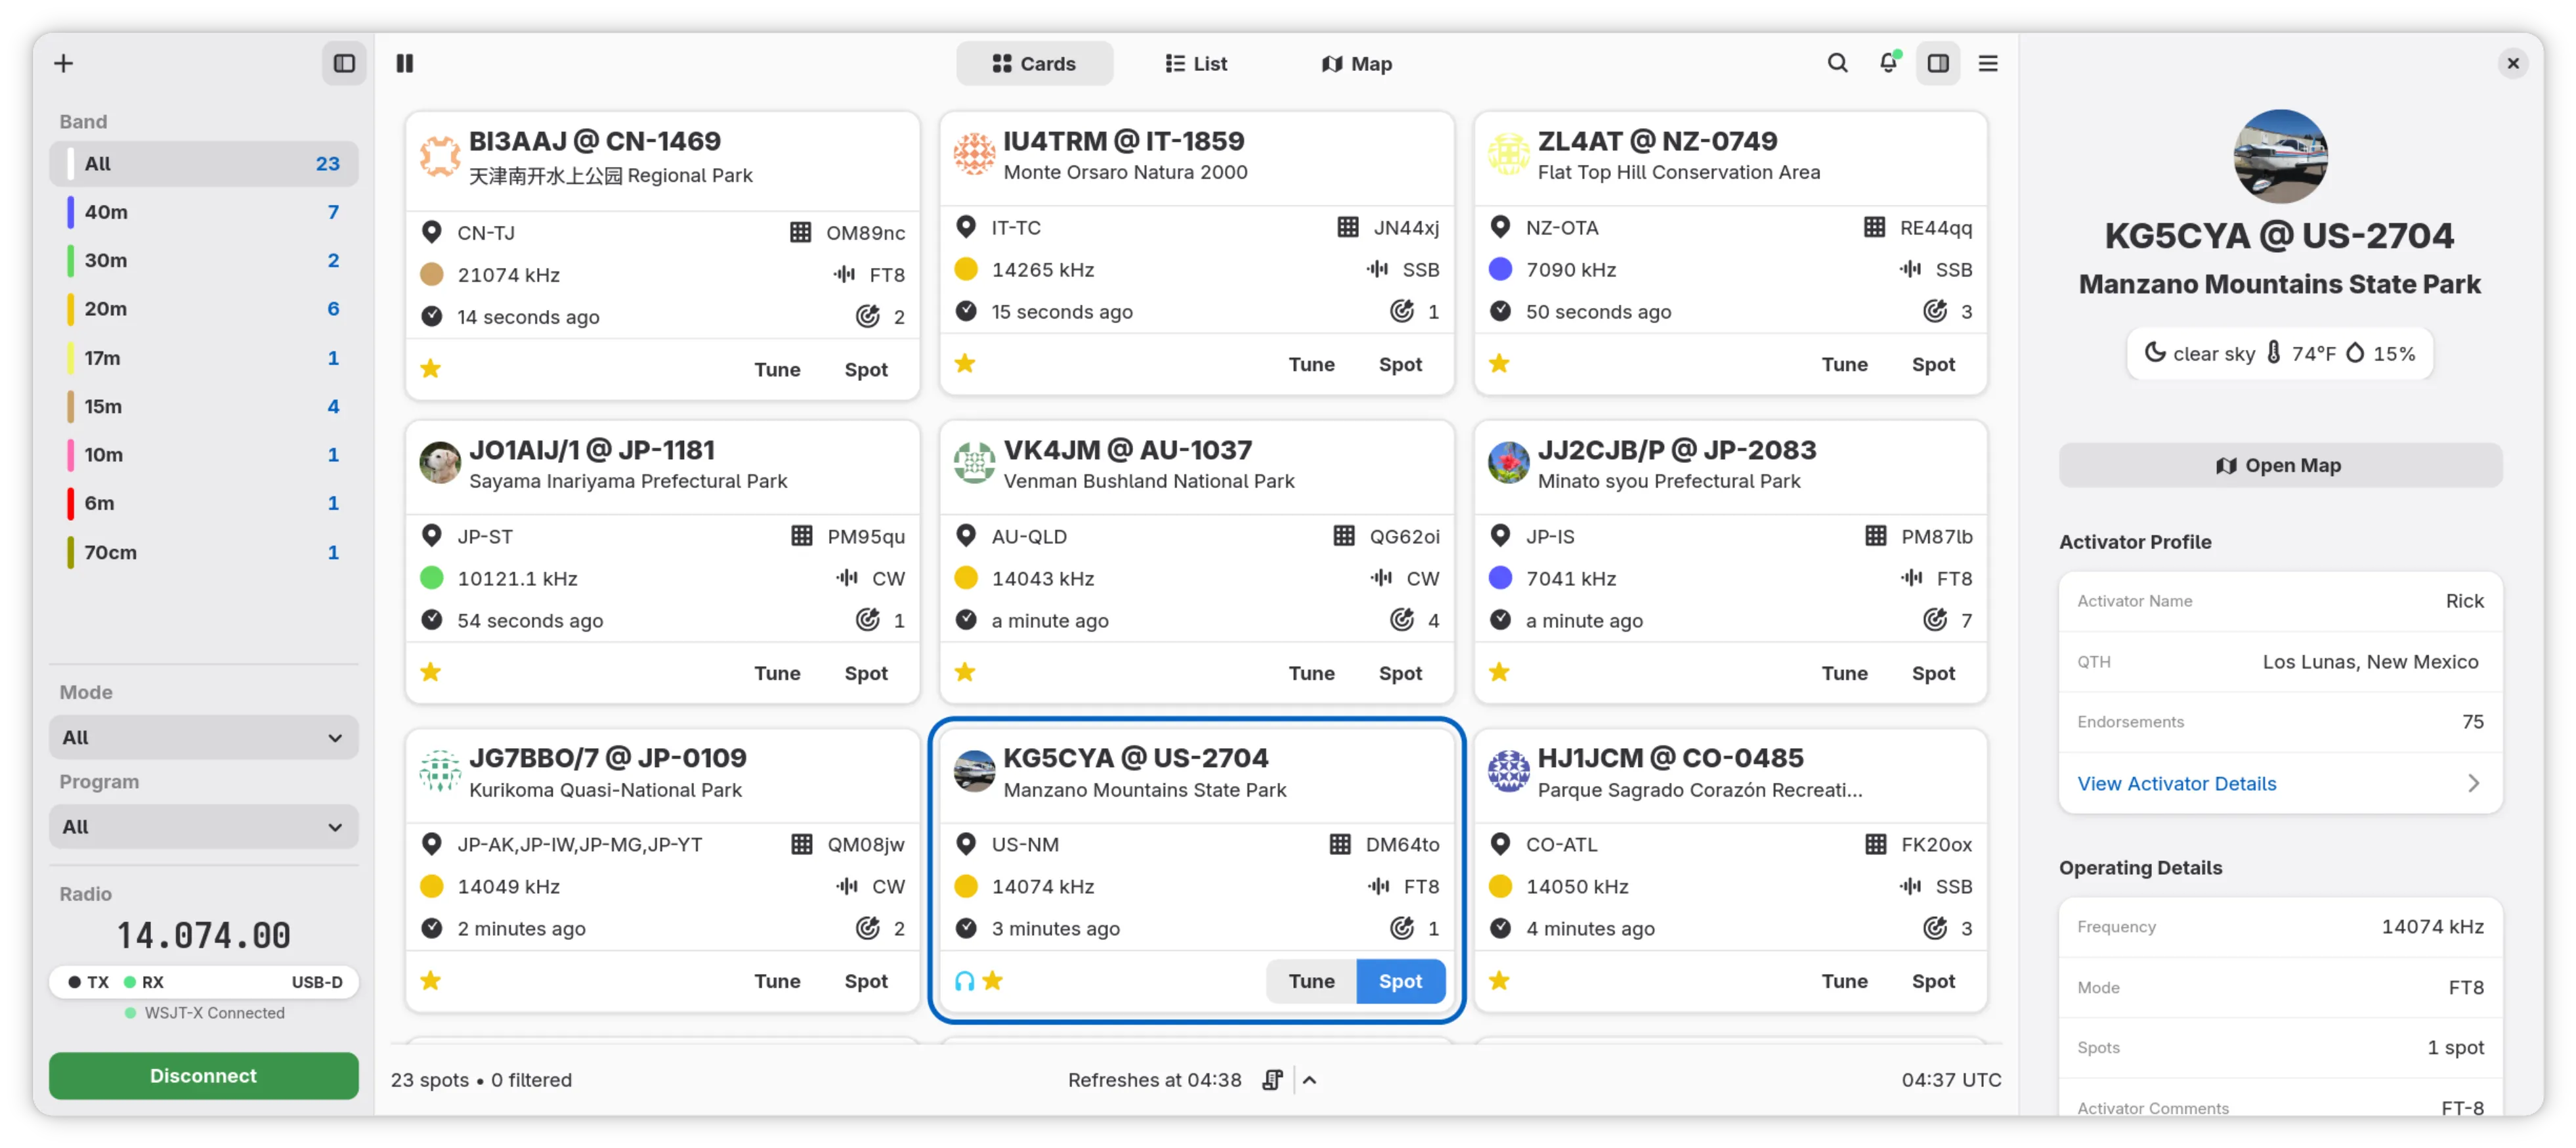This screenshot has width=2576, height=1148.
Task: Click the KG5CYA airplane profile avatar
Action: pyautogui.click(x=2280, y=156)
